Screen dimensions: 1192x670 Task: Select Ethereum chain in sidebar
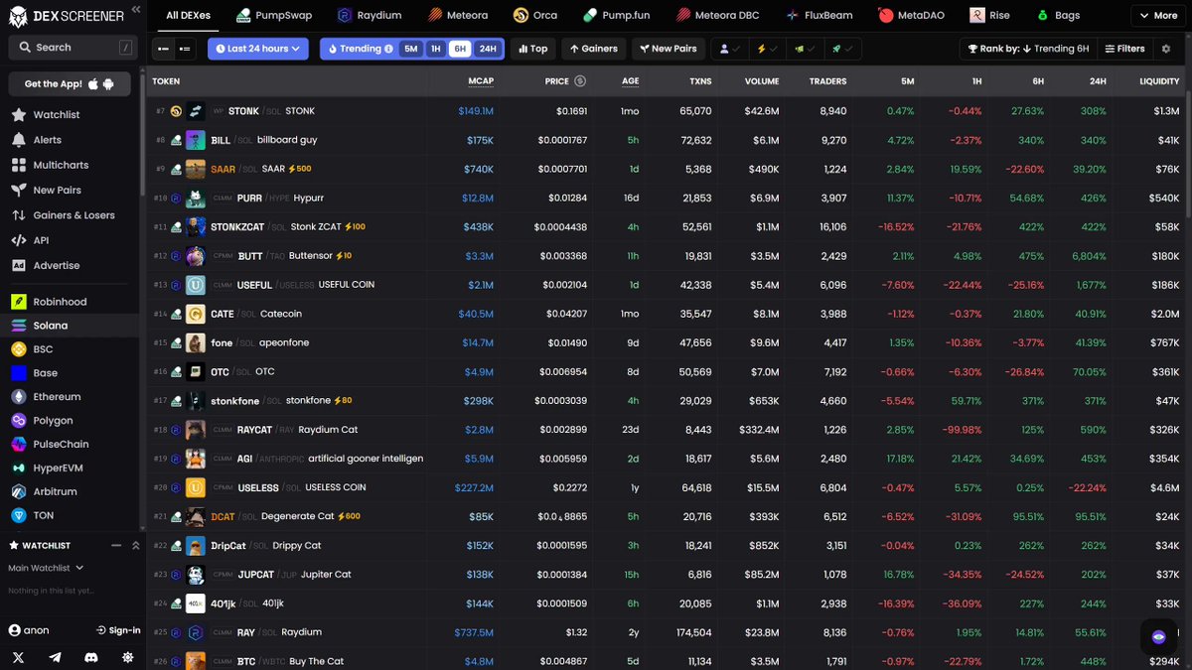[x=72, y=397]
